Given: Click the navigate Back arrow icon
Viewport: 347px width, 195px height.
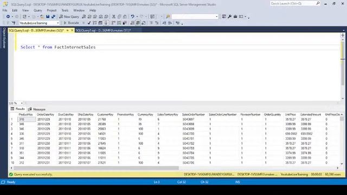Looking at the screenshot, I should (8, 17).
